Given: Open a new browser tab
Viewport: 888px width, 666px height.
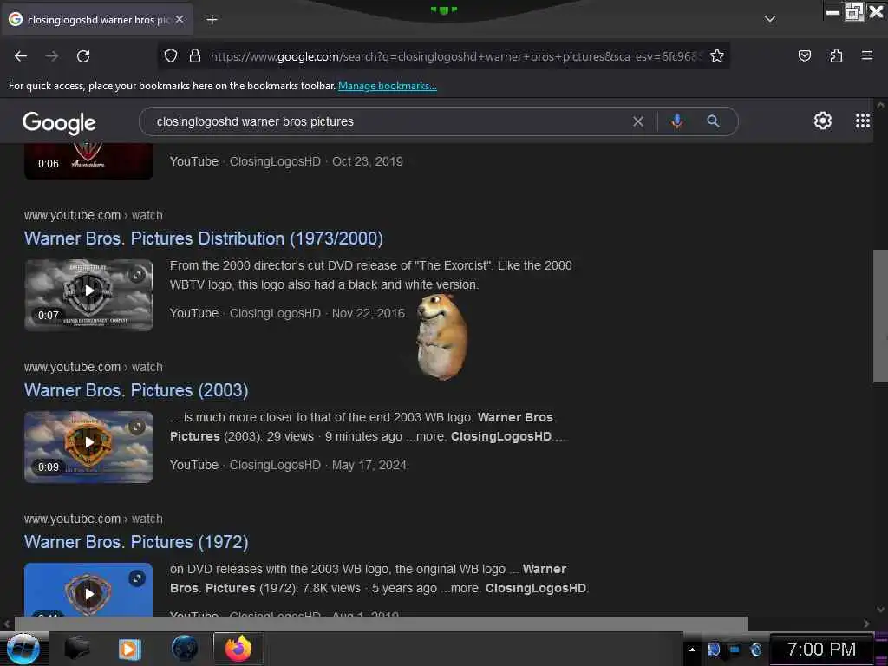Looking at the screenshot, I should click(x=212, y=19).
